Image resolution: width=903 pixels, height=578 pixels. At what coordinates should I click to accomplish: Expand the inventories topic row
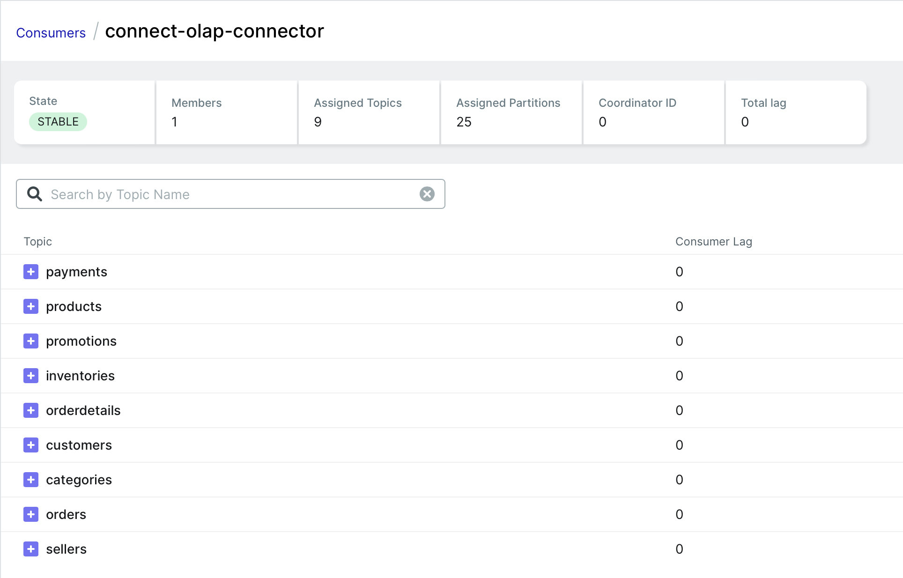(31, 376)
